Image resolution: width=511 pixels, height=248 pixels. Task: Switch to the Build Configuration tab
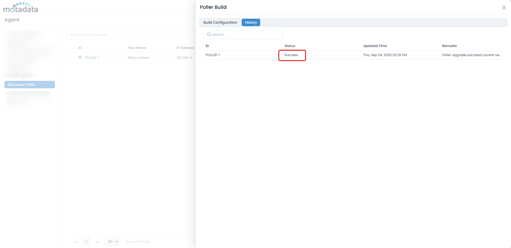point(220,23)
